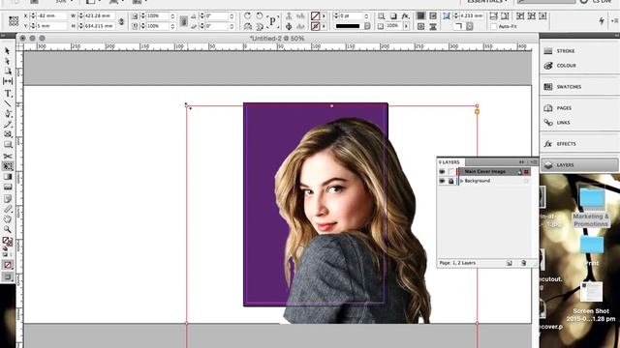Click the screen mode button at toolbox bottom
The image size is (620, 348).
(8, 277)
